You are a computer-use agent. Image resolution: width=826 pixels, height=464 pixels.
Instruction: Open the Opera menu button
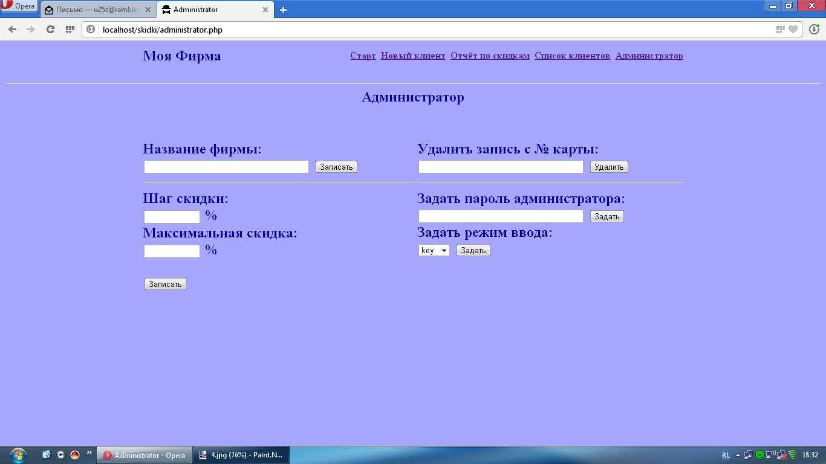pyautogui.click(x=19, y=7)
